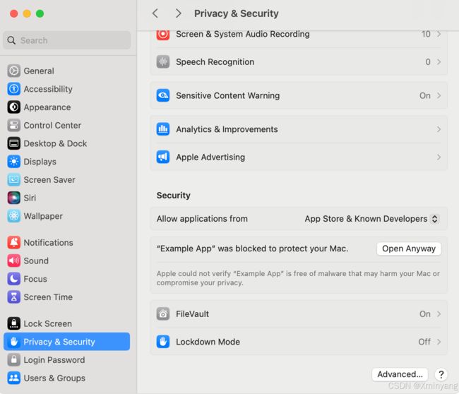This screenshot has height=394, width=459.
Task: Go to Notifications settings
Action: 67,242
